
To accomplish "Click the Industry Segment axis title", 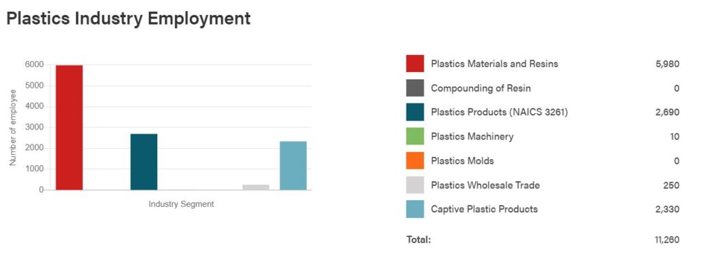I will [181, 204].
